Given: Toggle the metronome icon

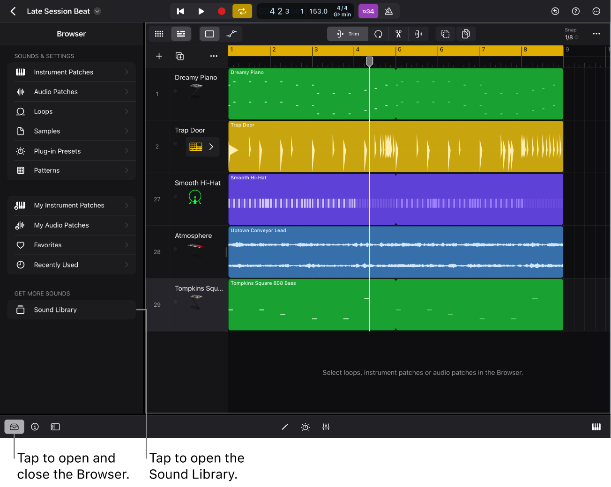Looking at the screenshot, I should (389, 11).
